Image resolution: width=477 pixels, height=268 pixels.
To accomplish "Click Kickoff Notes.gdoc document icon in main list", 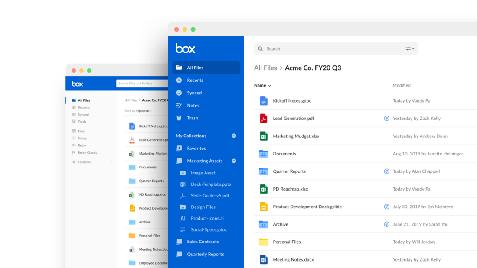I will [x=264, y=100].
